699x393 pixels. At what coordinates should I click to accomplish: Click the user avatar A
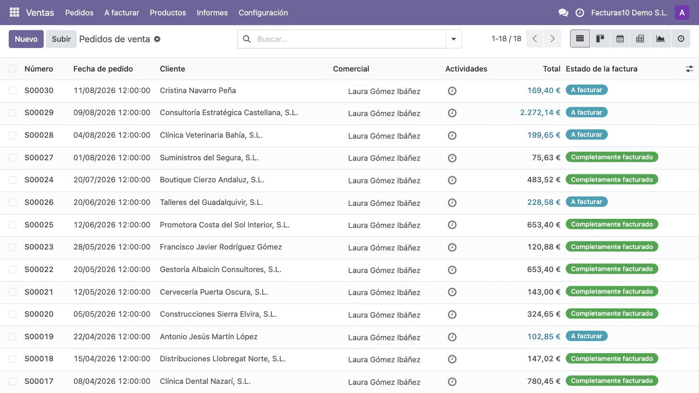coord(682,12)
